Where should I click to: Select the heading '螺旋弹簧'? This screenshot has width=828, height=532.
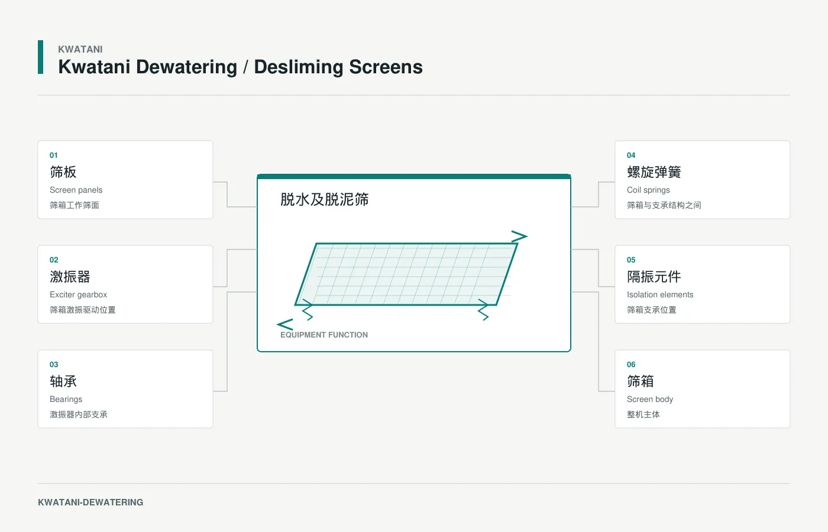click(654, 172)
